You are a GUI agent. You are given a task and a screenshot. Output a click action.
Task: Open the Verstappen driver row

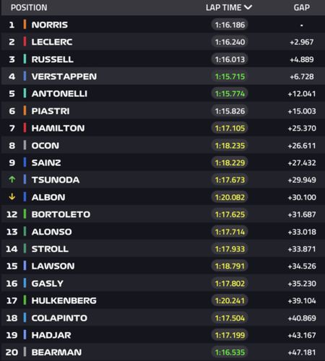[x=163, y=77]
